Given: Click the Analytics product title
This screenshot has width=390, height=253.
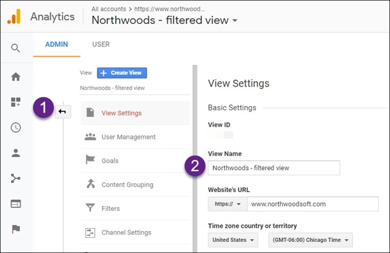Looking at the screenshot, I should click(52, 16).
